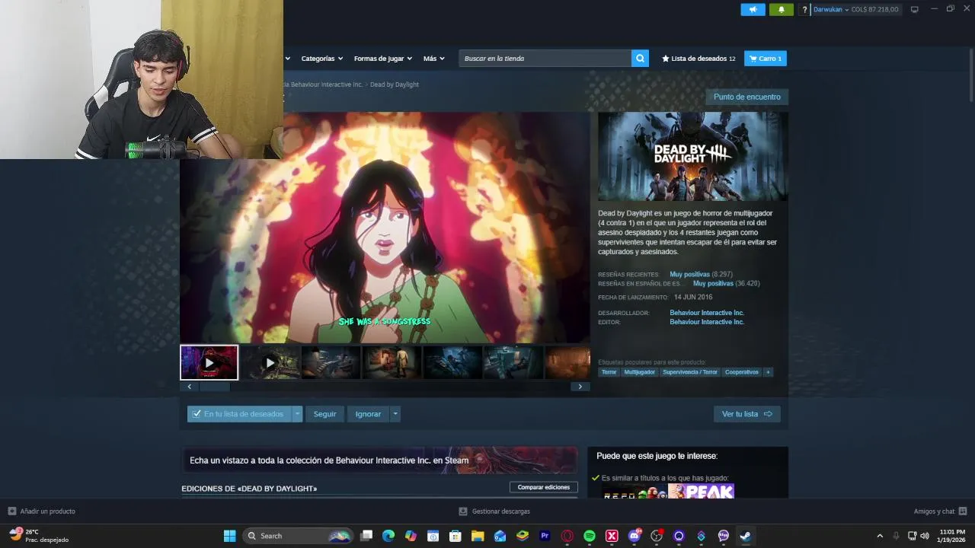Select the Cooperativos tag
Screen dimensions: 975x548
[741, 372]
